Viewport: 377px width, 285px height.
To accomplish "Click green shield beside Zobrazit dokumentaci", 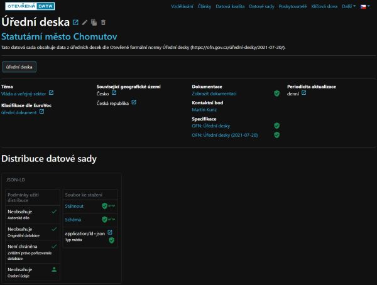I will tap(276, 94).
